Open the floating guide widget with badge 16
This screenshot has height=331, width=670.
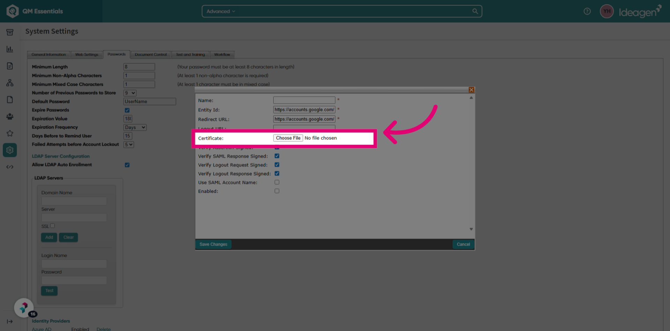pyautogui.click(x=24, y=308)
